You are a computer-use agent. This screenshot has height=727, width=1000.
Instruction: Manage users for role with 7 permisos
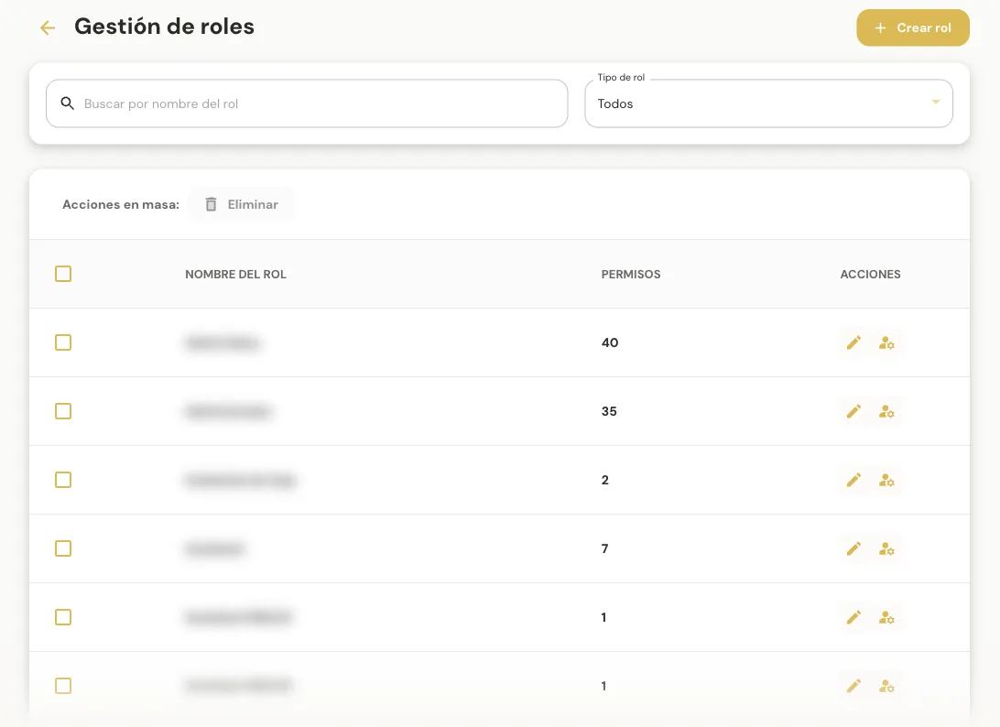[886, 548]
